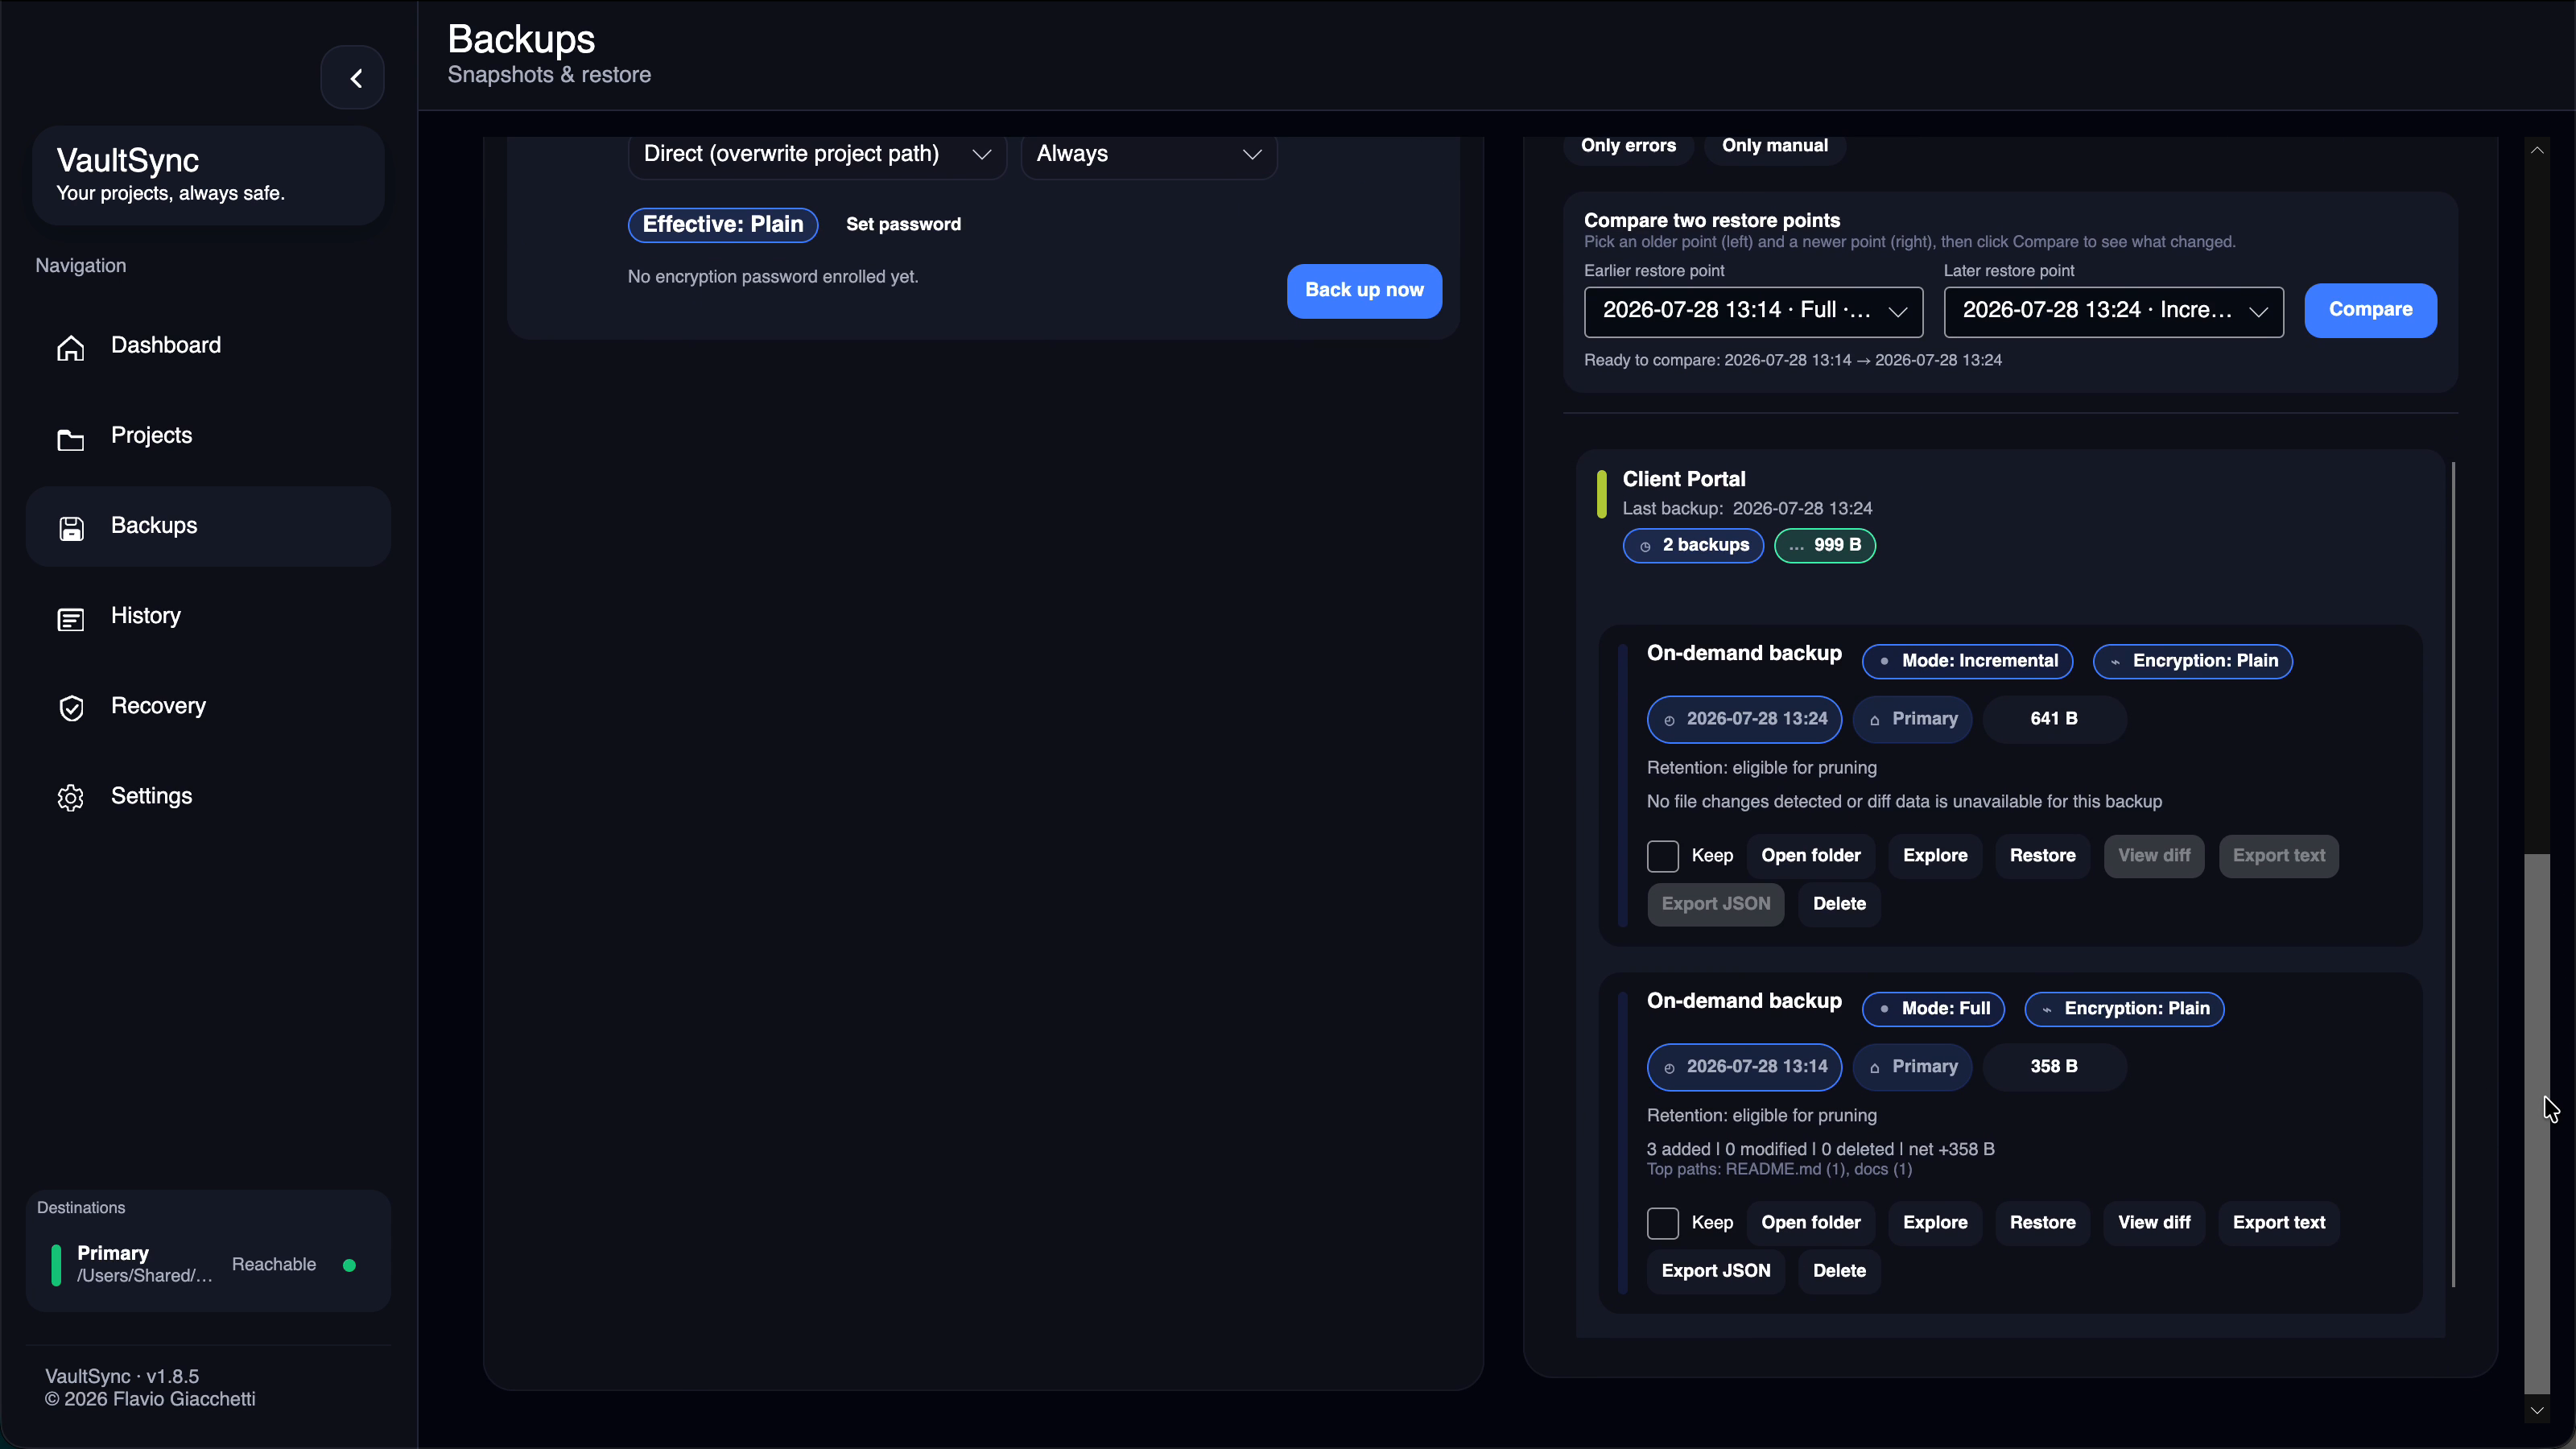Export JSON for the 13:14 full backup

[1715, 1271]
